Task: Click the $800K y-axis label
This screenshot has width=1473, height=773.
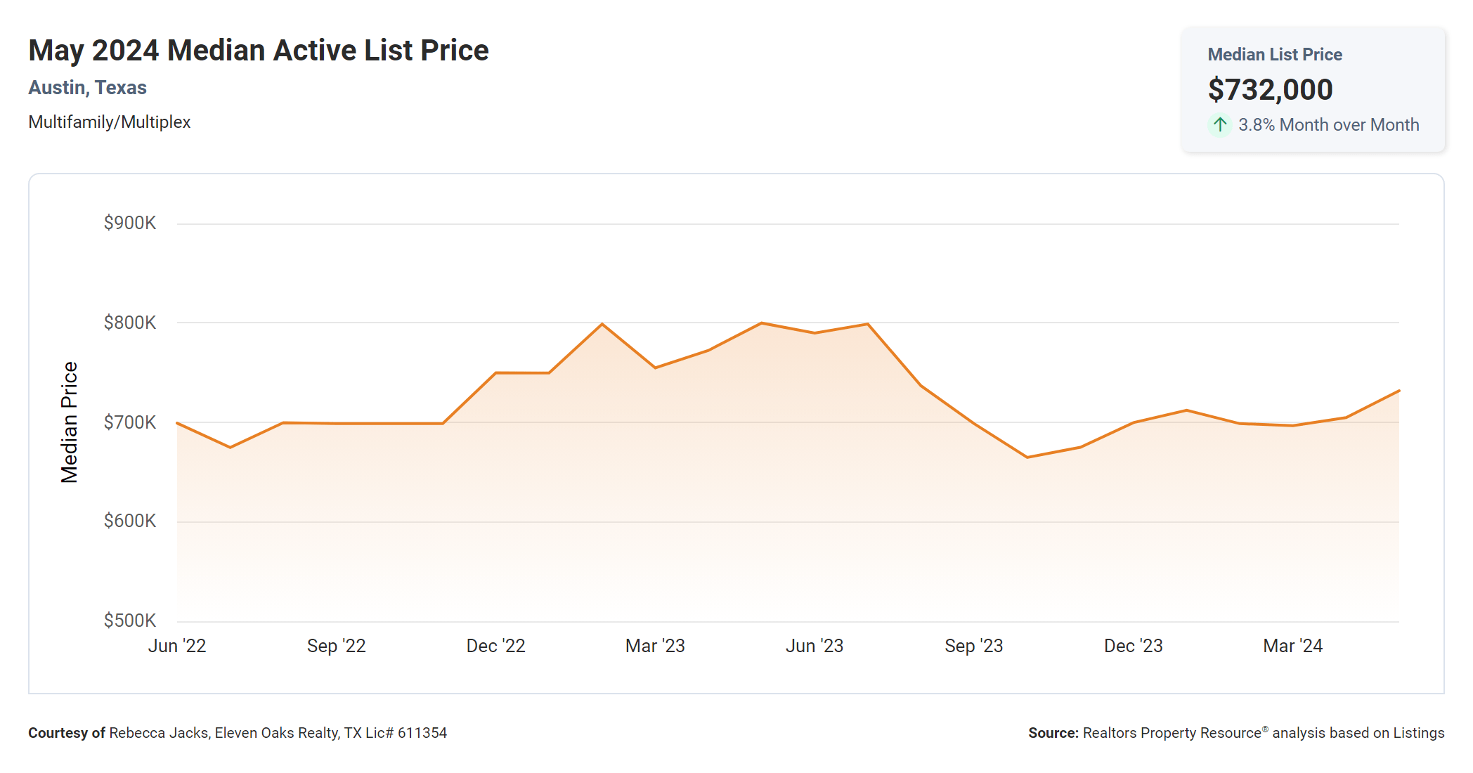Action: 129,323
